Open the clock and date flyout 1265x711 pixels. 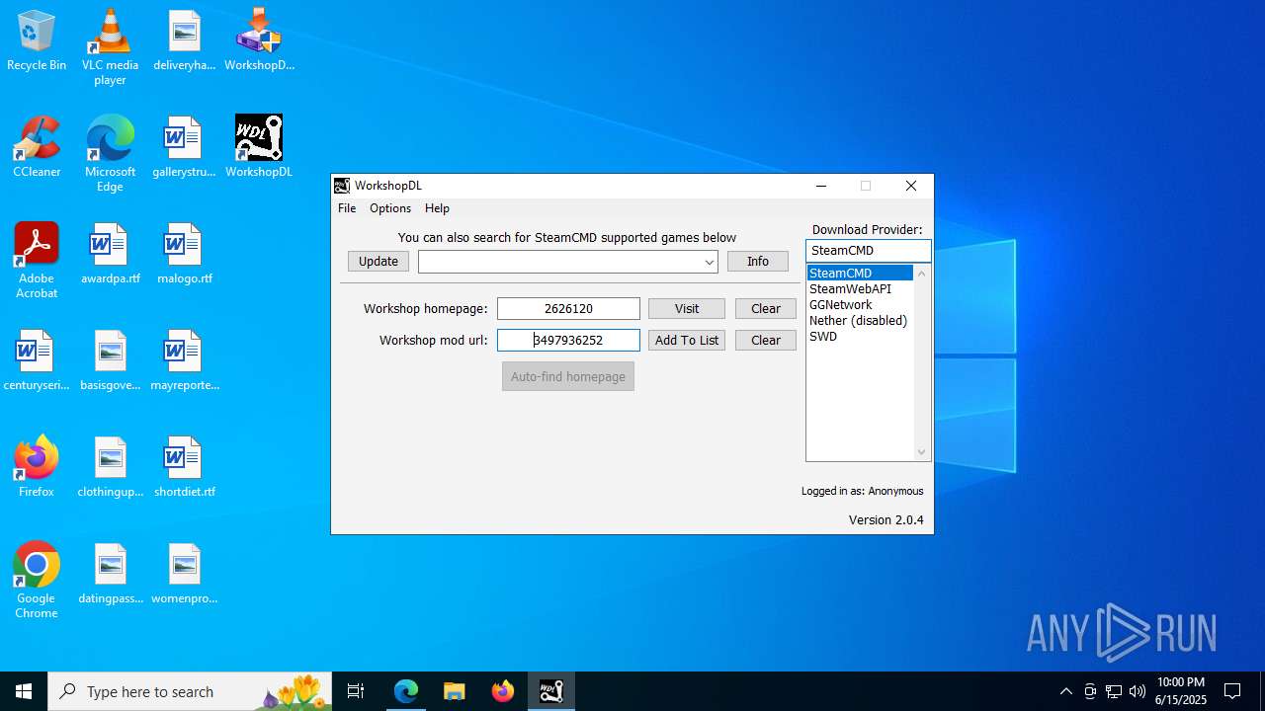point(1181,691)
